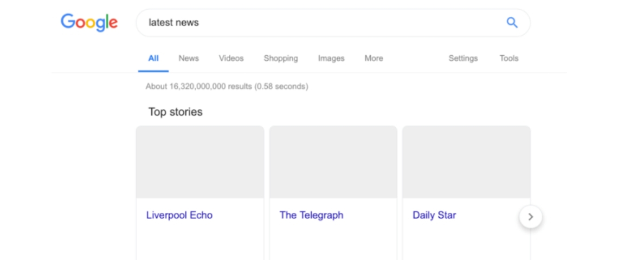Switch to the Images tab

pos(331,58)
